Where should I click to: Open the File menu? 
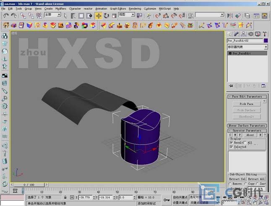coord(3,9)
